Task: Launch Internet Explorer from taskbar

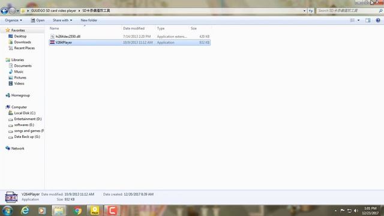Action: point(25,211)
